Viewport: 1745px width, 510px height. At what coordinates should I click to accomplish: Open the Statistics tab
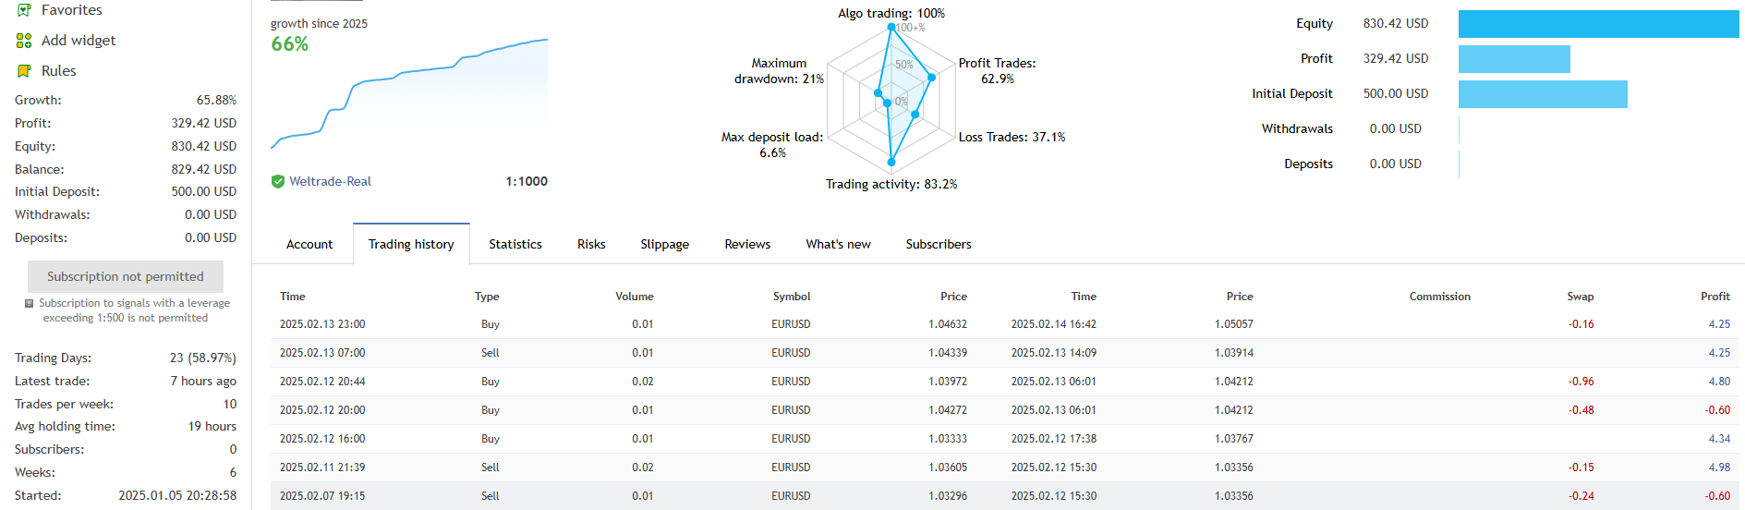[x=515, y=244]
